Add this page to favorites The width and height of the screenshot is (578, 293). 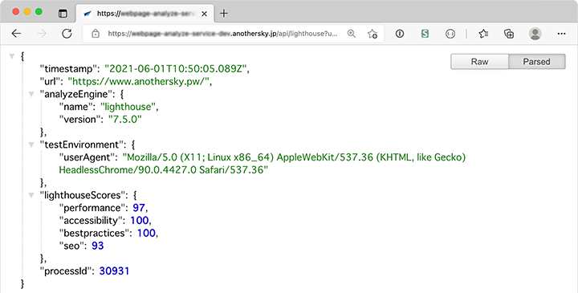(x=372, y=34)
